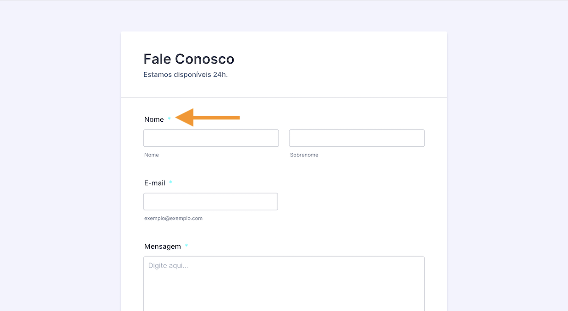Click the exemplo@exemplo.com hint text
Screen dimensions: 568x311
(x=173, y=219)
